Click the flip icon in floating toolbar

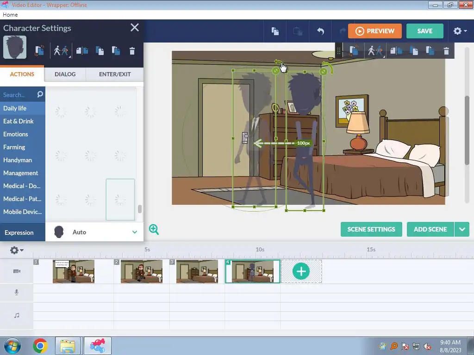tap(396, 51)
